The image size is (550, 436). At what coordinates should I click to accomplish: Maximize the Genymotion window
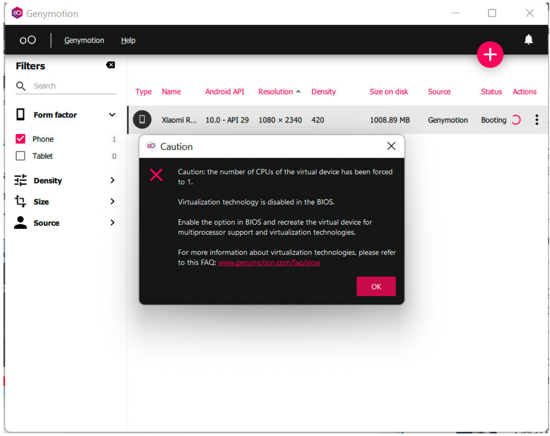(x=492, y=13)
